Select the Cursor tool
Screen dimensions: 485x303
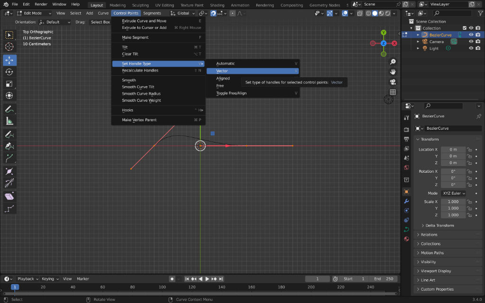9,47
